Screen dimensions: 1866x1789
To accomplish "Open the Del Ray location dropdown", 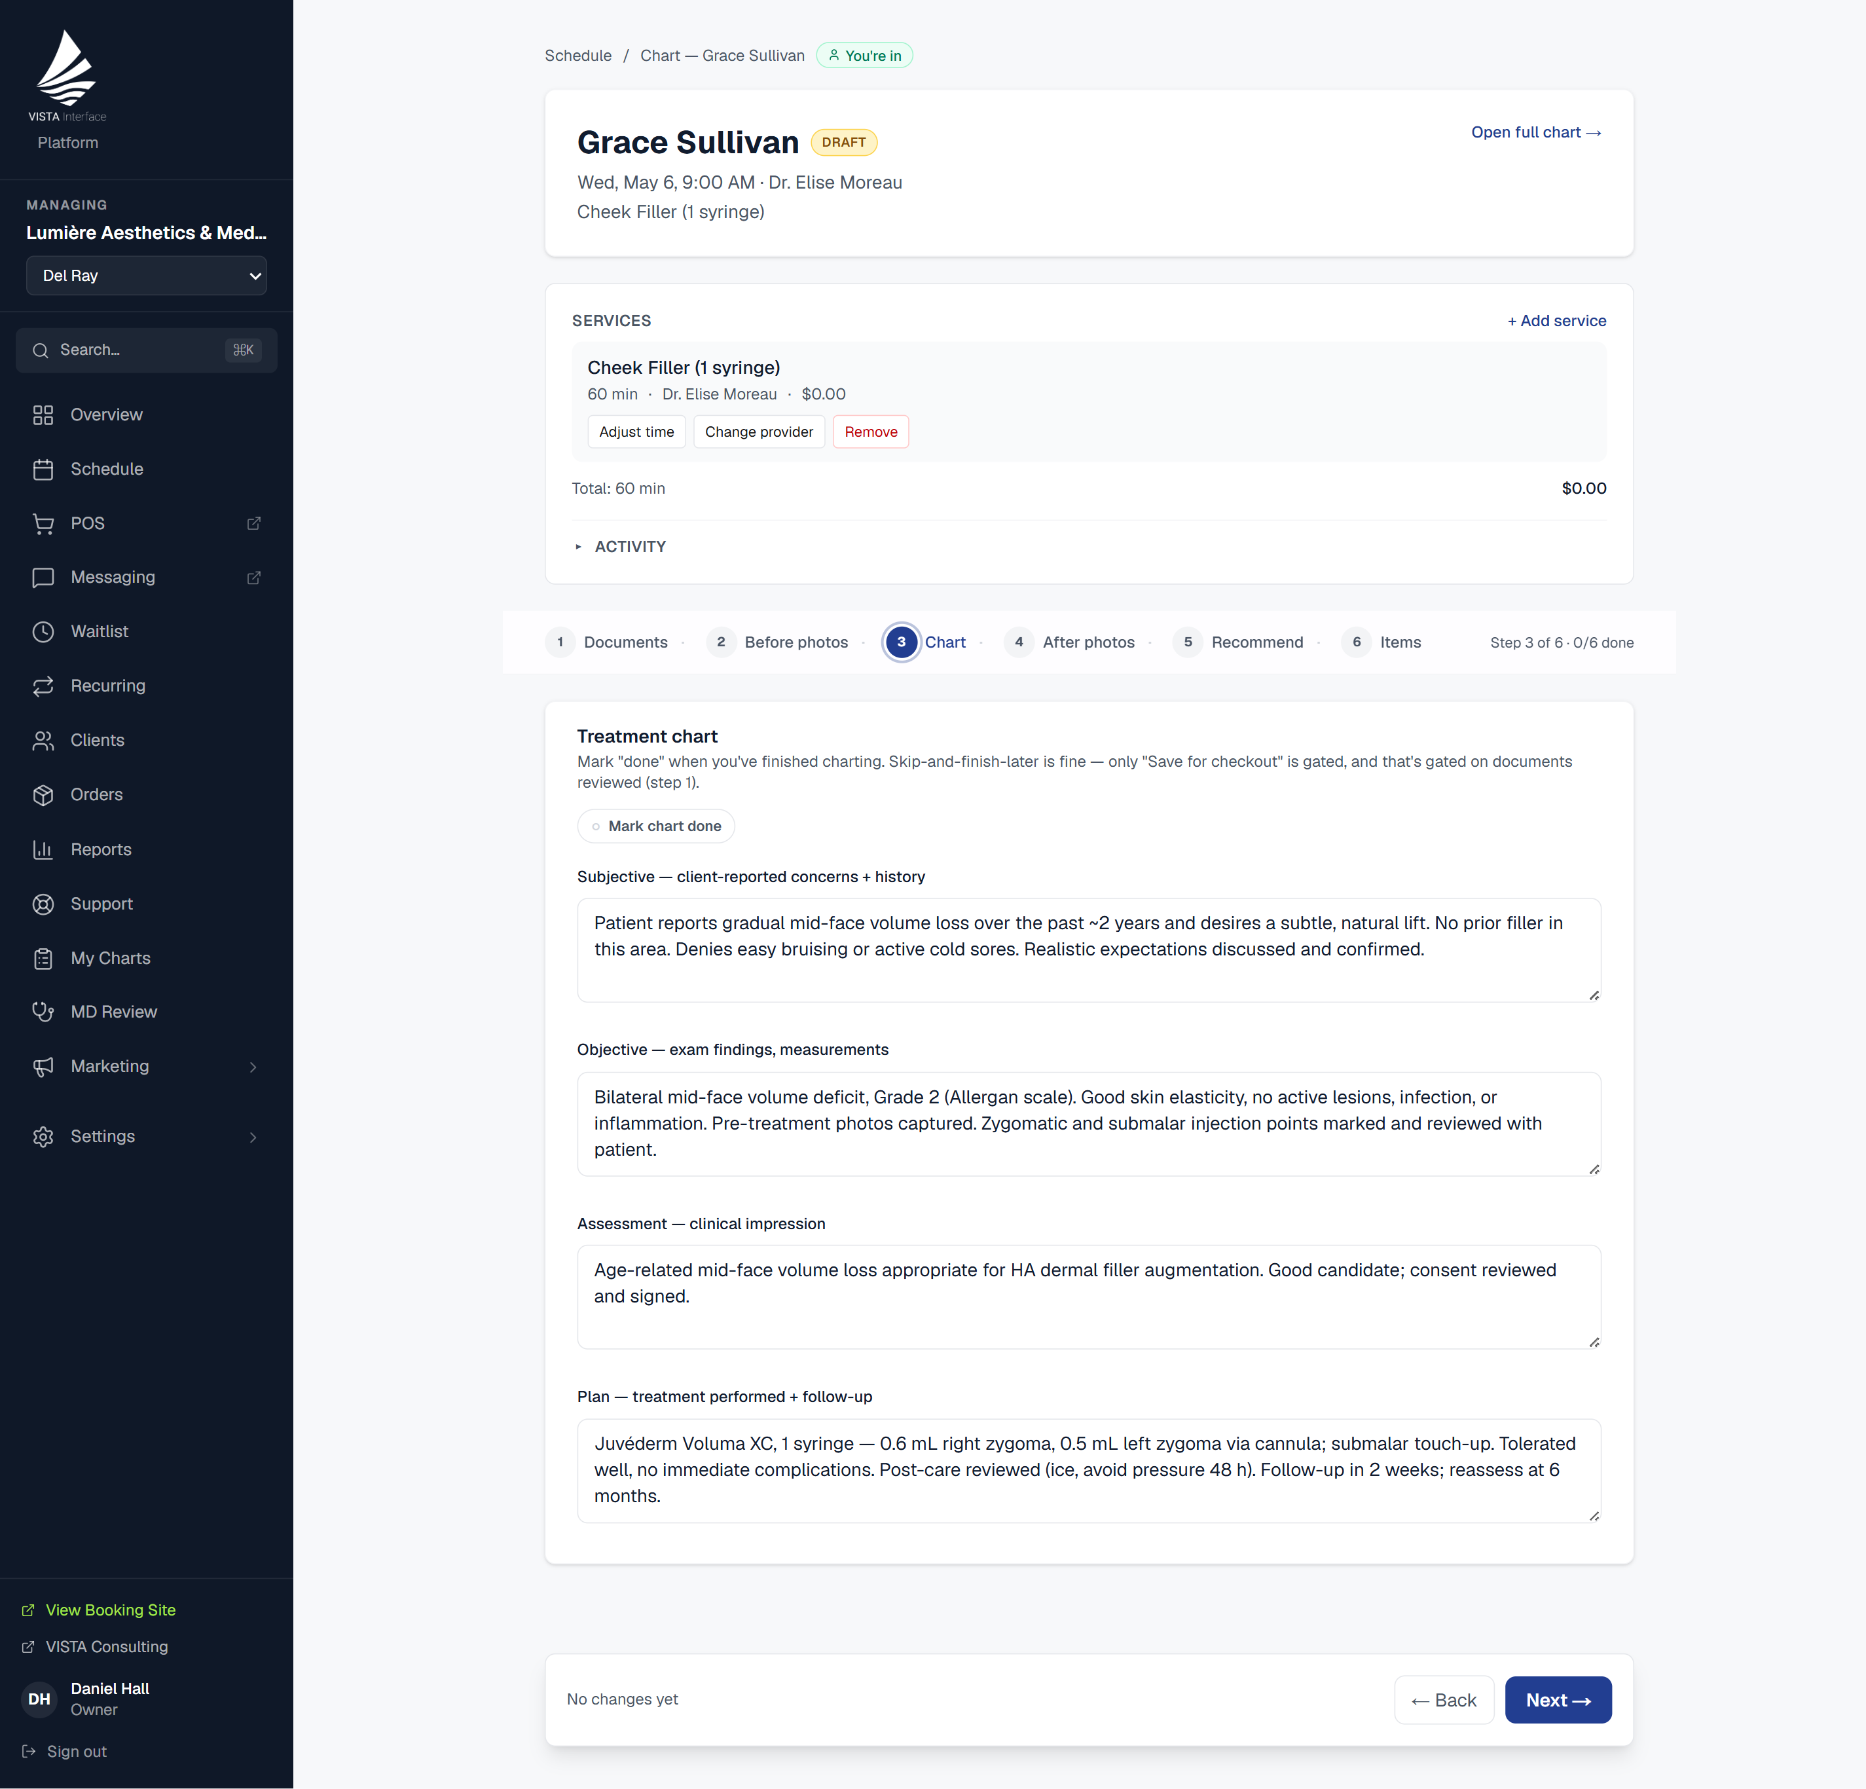I will pos(147,275).
